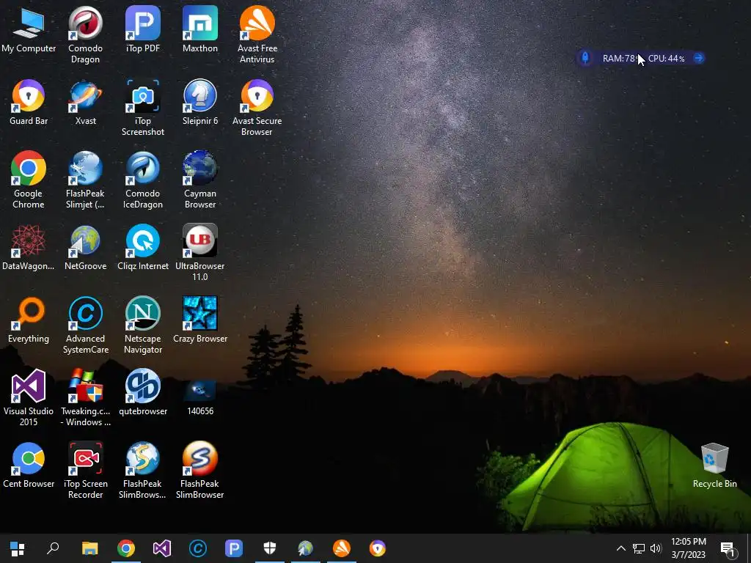
Task: Show hidden system tray icons
Action: (620, 548)
